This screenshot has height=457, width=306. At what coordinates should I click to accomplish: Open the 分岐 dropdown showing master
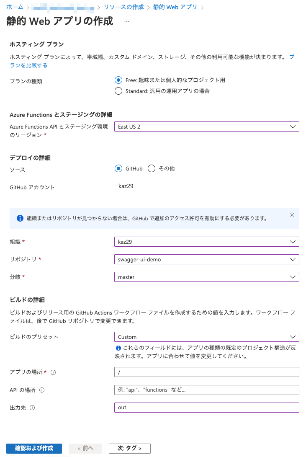tap(207, 277)
